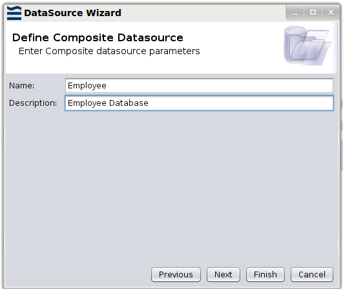Maximize the DataSource Wizard window

pyautogui.click(x=313, y=13)
